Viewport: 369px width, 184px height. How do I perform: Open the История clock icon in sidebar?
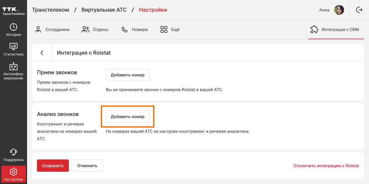14,27
